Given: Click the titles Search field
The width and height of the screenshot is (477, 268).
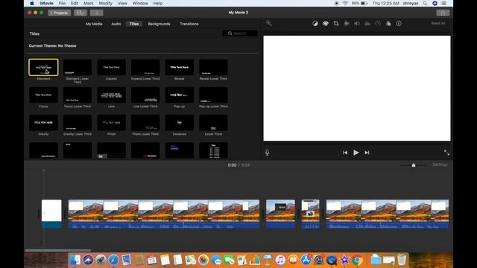Looking at the screenshot, I should (240, 33).
